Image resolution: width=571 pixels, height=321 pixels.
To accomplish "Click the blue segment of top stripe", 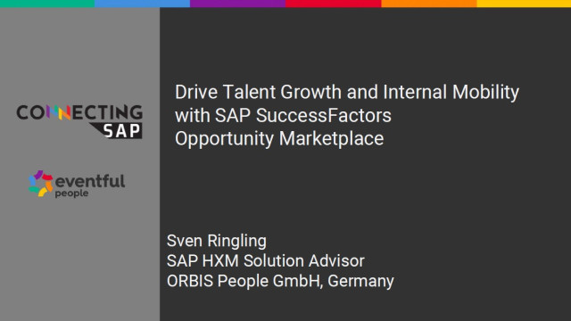I will coord(143,4).
